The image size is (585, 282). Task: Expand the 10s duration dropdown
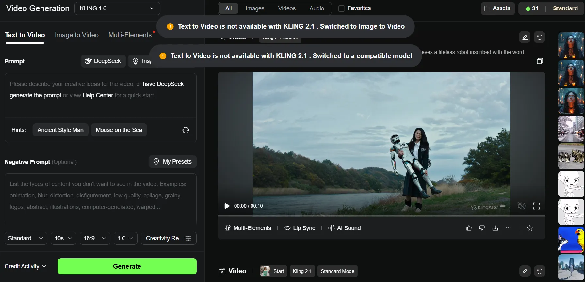click(x=63, y=238)
